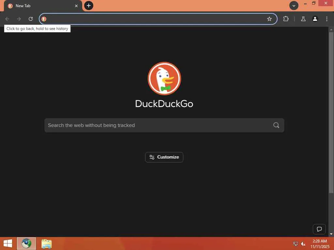Open the feedback chat bubble icon
This screenshot has height=250, width=334.
(x=319, y=229)
